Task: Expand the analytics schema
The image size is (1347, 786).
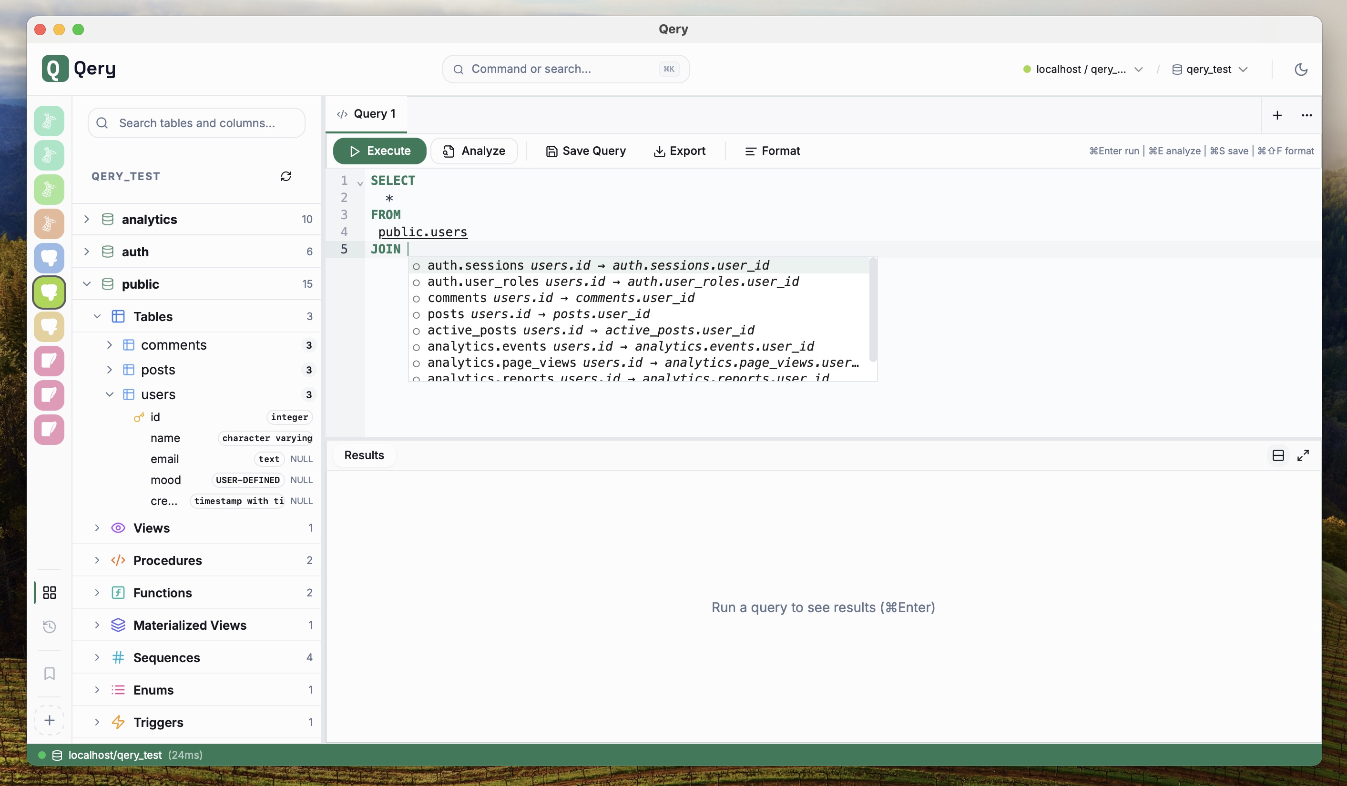Action: [87, 219]
